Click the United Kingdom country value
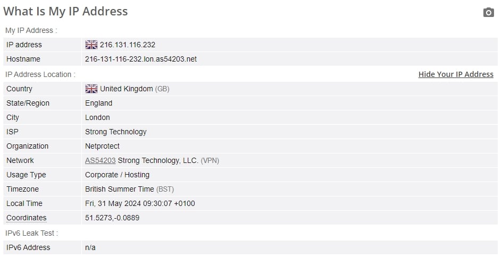 (127, 89)
